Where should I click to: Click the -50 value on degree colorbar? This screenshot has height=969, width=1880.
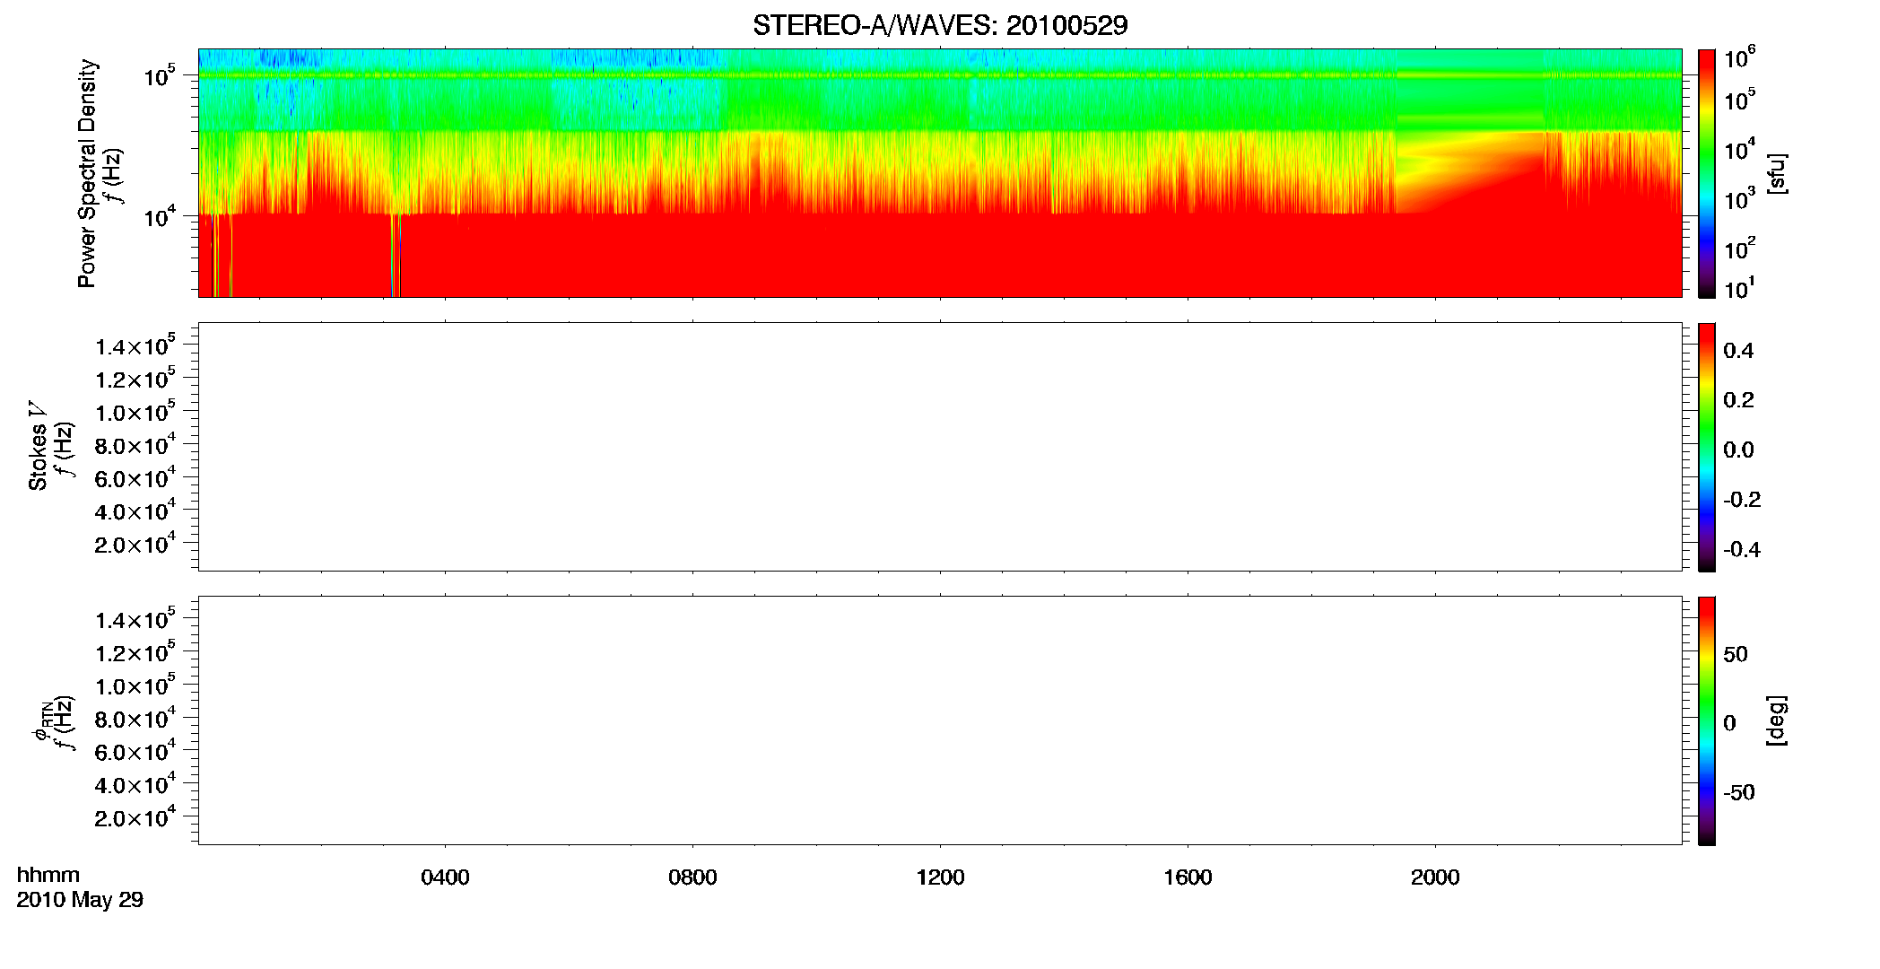click(x=1739, y=792)
